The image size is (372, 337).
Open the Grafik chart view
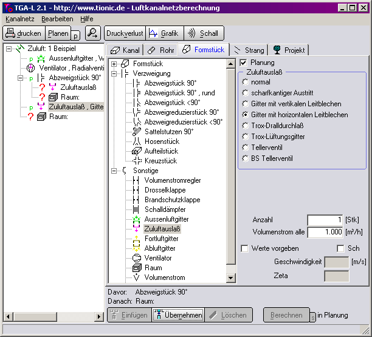(x=164, y=33)
